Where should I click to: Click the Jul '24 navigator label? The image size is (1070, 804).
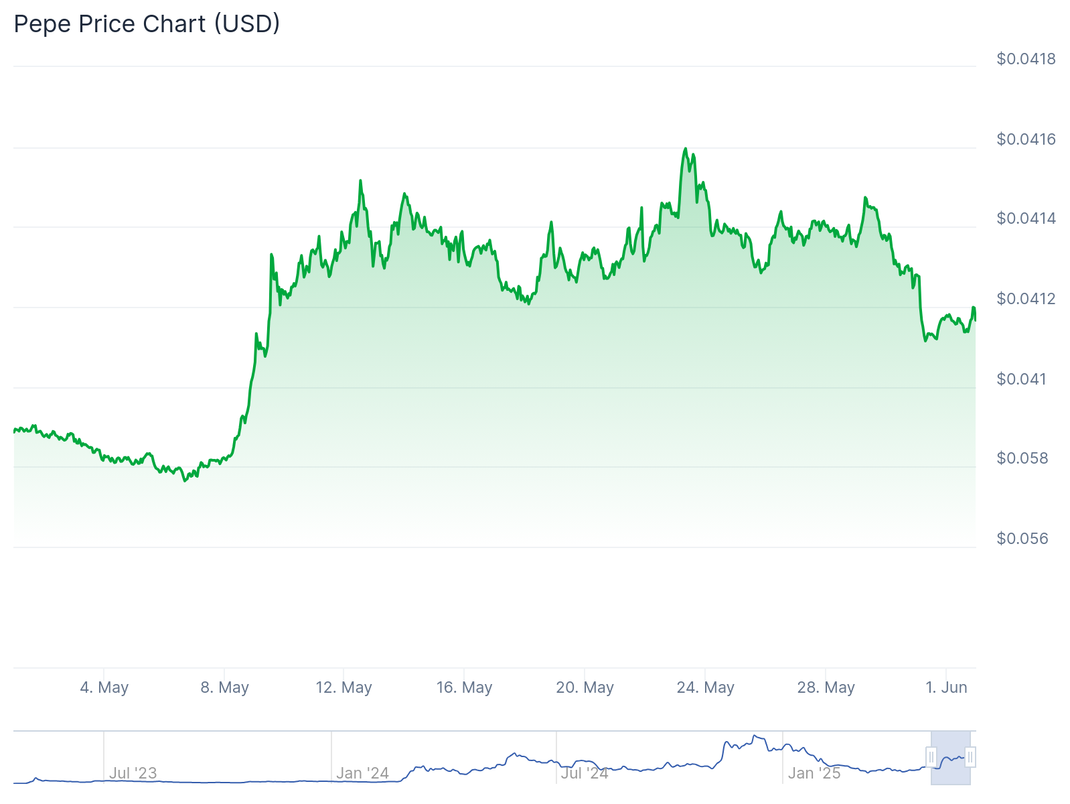584,773
